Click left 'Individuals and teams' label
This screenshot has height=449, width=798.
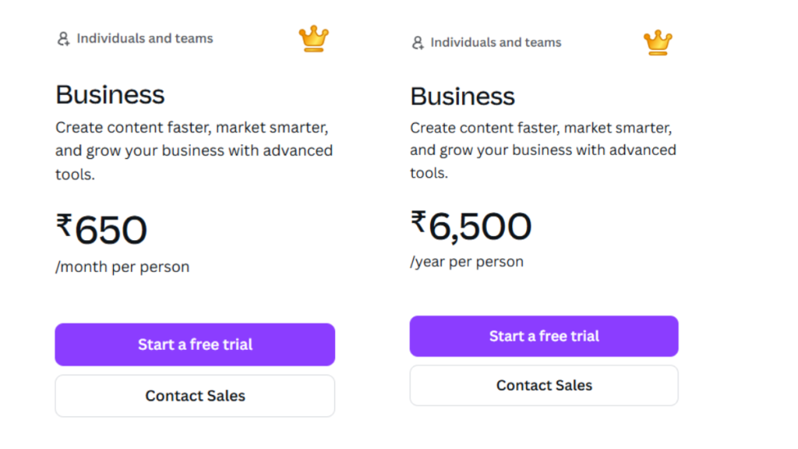coord(145,37)
